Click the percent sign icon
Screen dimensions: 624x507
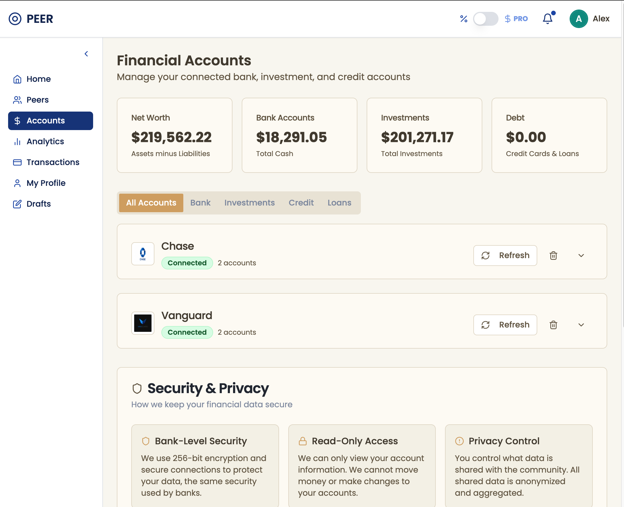click(x=464, y=19)
